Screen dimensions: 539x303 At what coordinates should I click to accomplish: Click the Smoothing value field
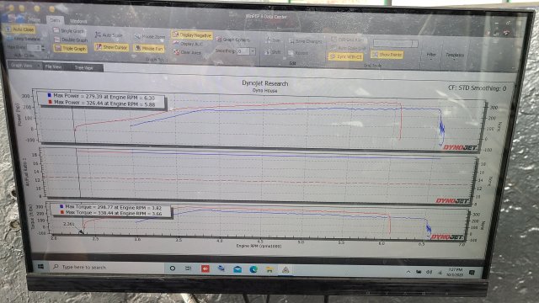click(x=243, y=51)
